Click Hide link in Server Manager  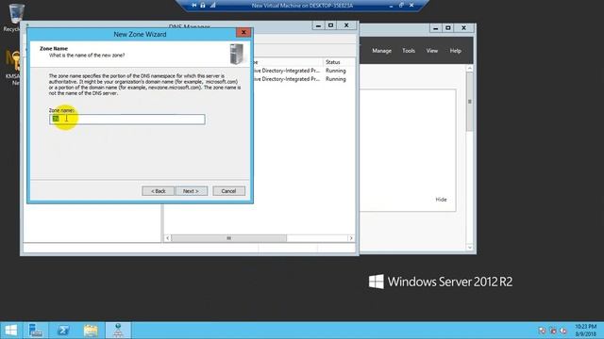point(441,200)
